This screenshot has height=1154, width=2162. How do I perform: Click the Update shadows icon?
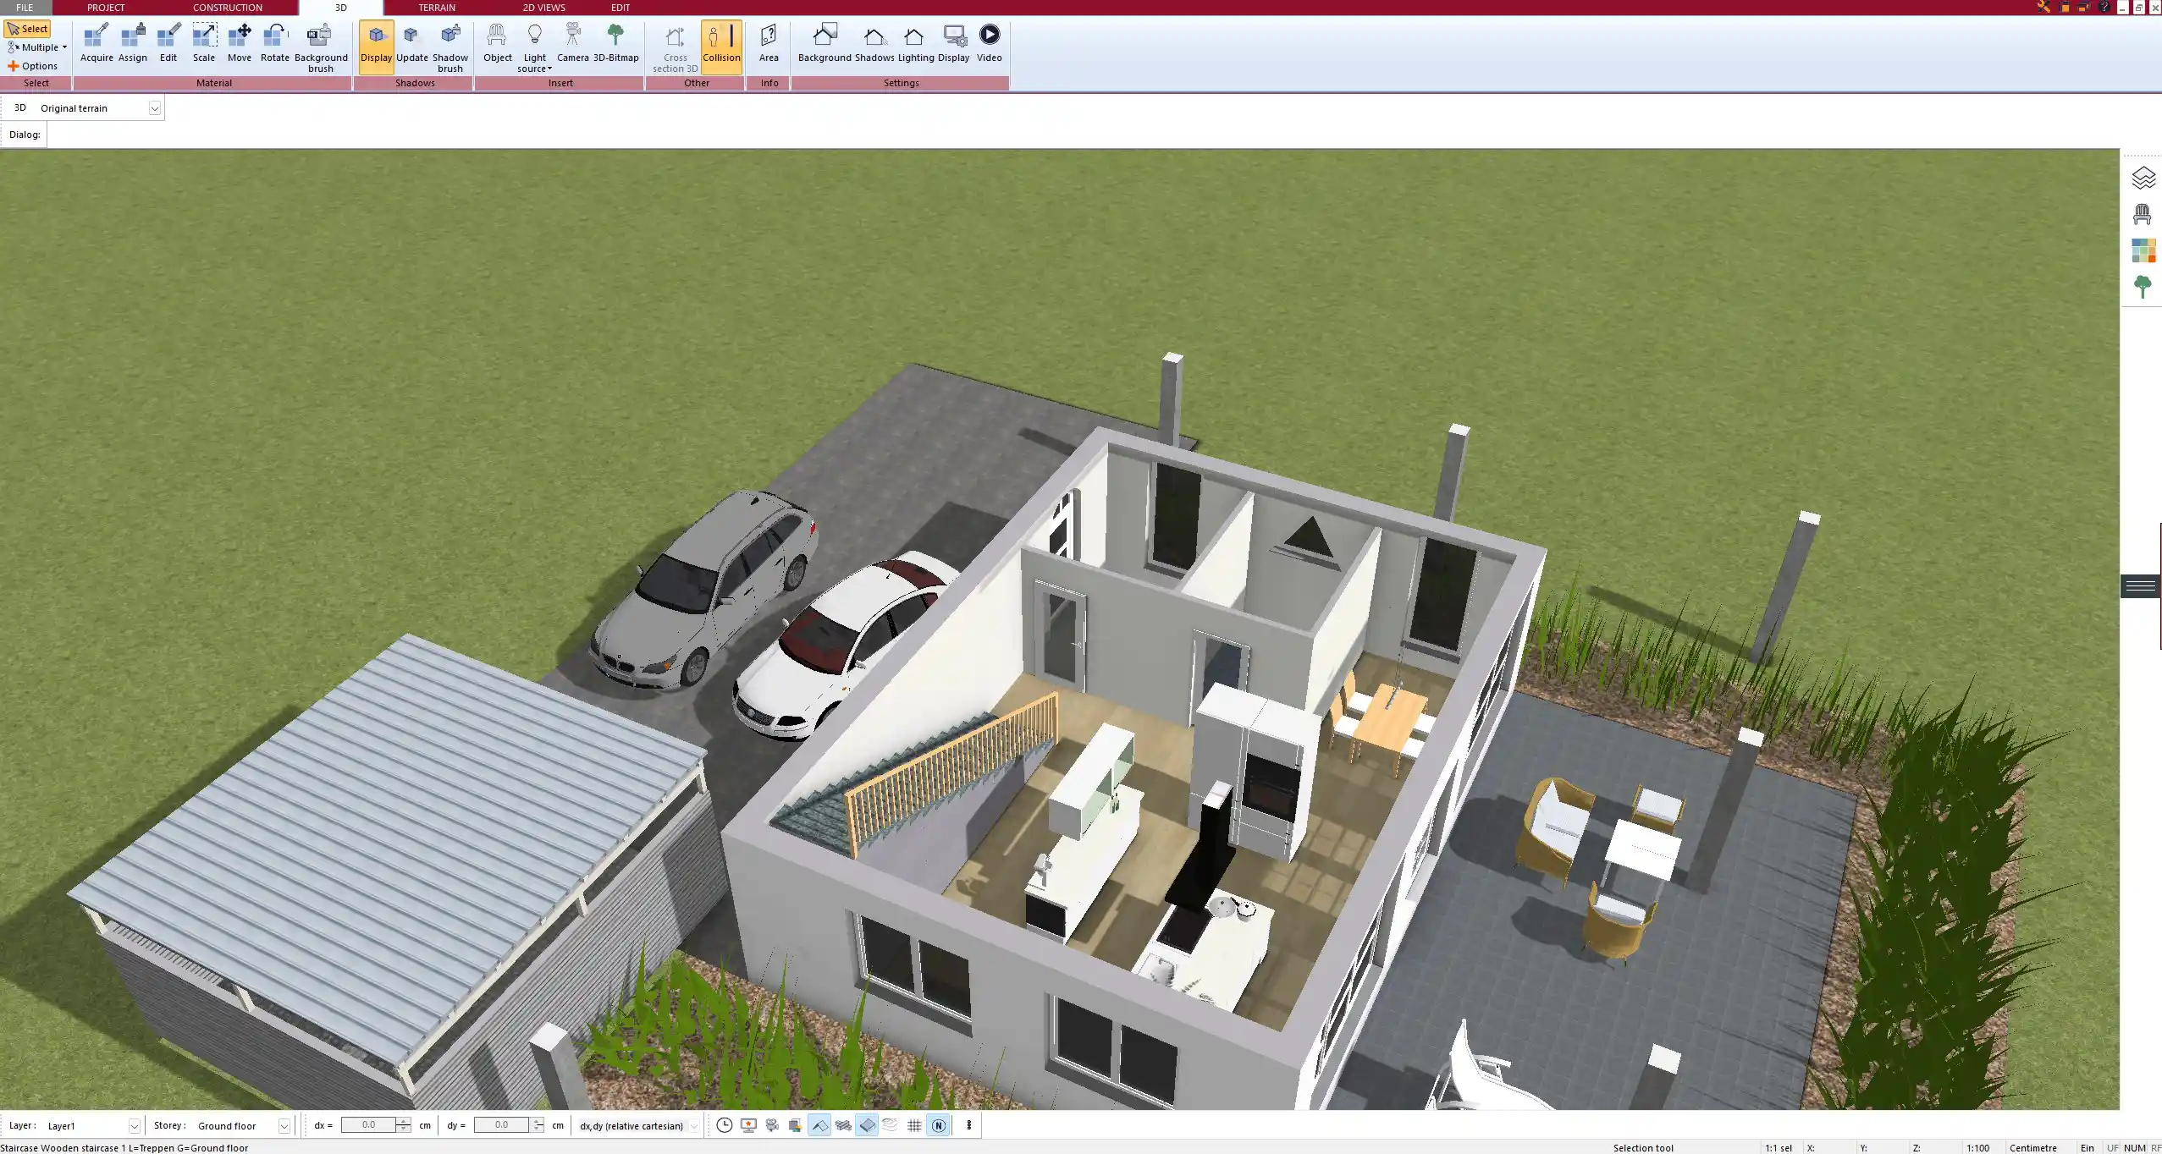412,44
